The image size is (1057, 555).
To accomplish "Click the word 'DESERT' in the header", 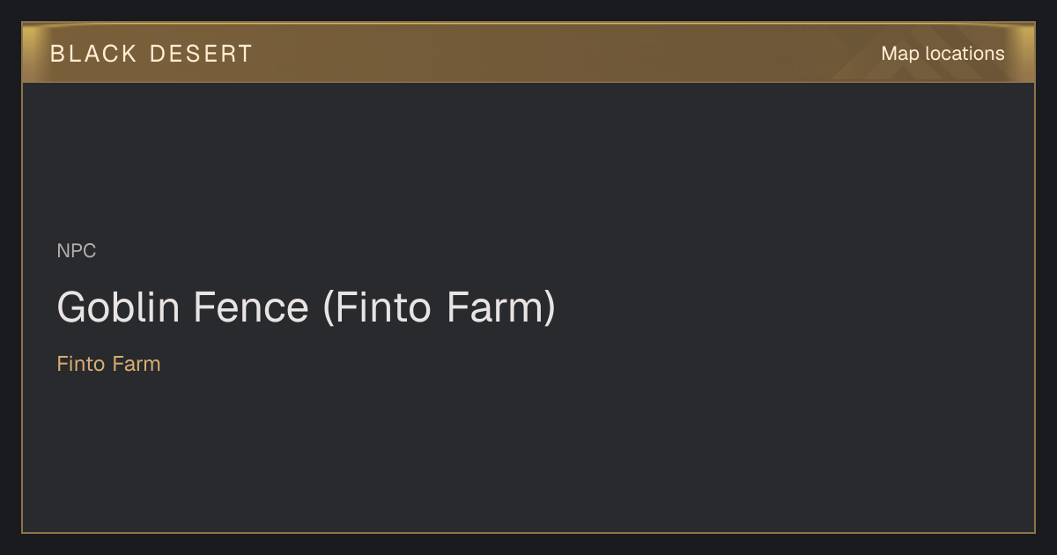I will [201, 54].
